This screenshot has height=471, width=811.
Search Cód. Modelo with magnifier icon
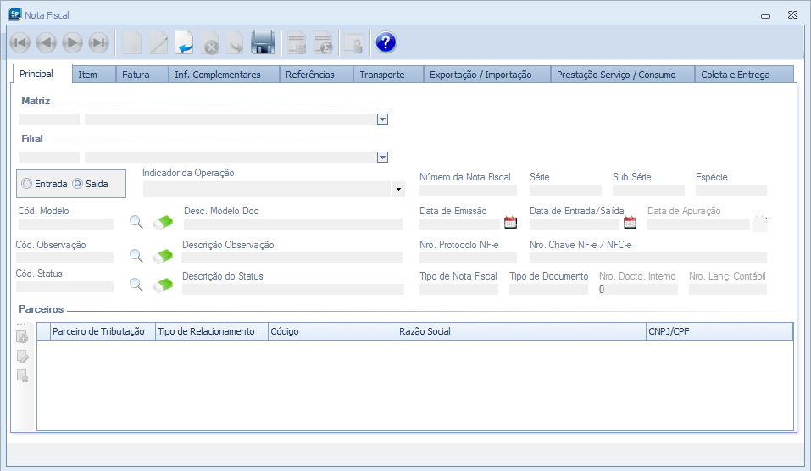pyautogui.click(x=136, y=222)
